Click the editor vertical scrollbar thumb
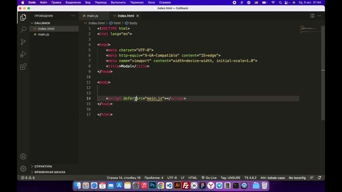The image size is (342, 192). 323,73
